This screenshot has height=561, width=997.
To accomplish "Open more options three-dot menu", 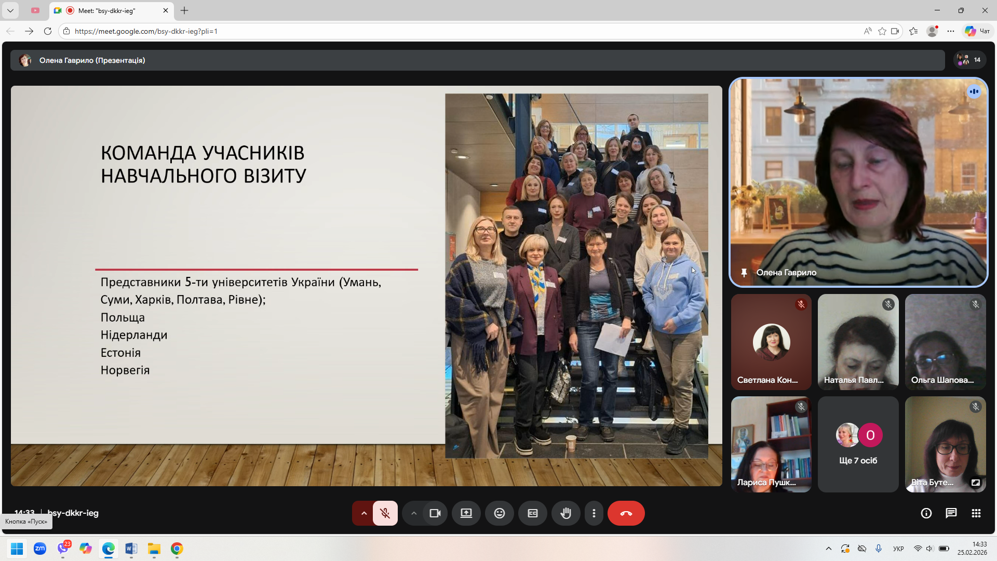I will click(x=594, y=513).
